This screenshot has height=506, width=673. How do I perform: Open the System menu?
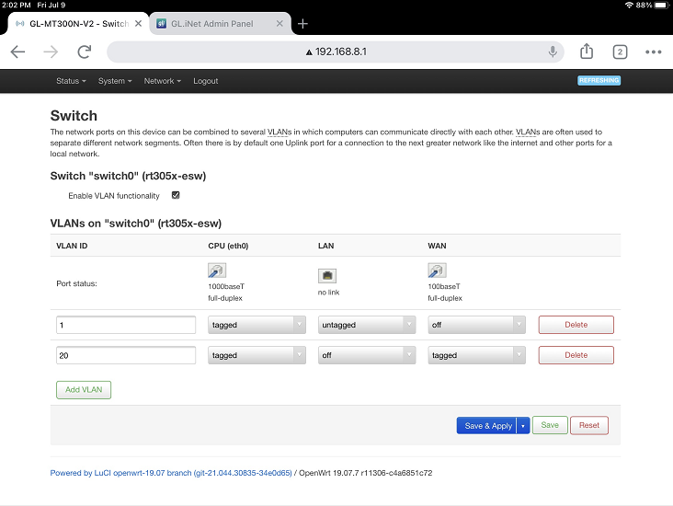click(x=115, y=81)
